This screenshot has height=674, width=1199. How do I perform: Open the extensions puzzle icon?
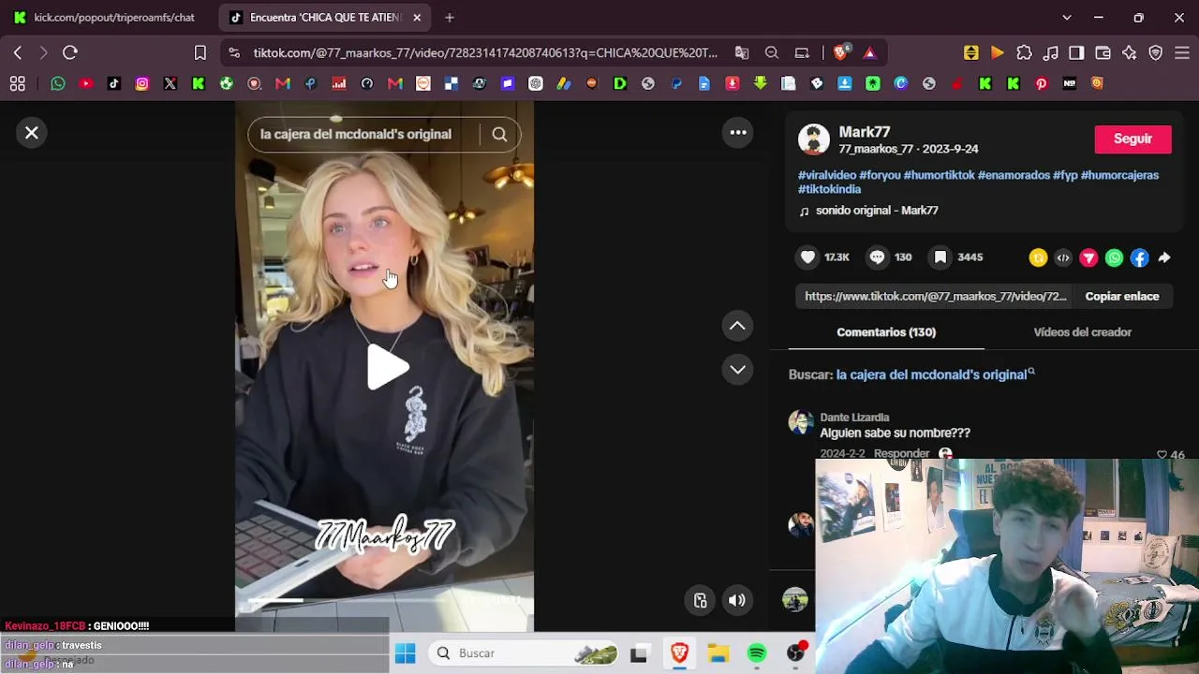click(1024, 53)
